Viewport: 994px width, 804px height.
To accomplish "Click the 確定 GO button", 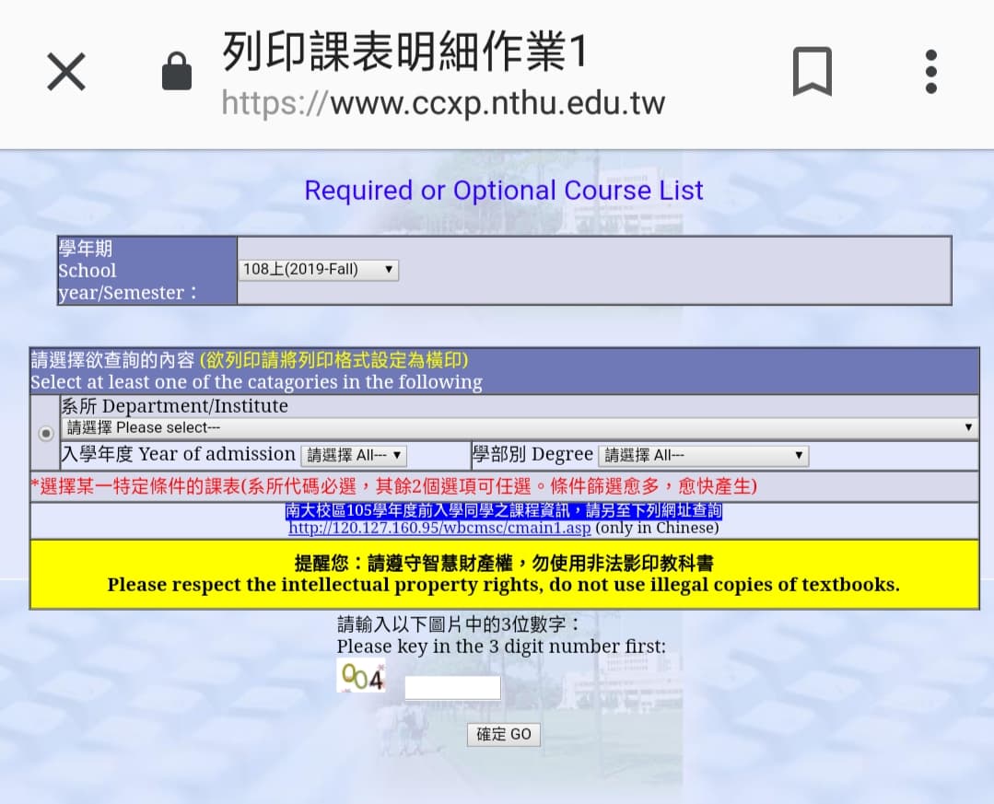I will 503,734.
